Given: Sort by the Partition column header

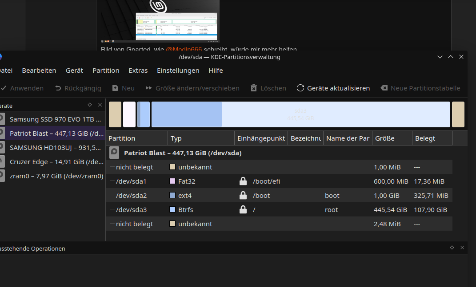Looking at the screenshot, I should pyautogui.click(x=137, y=138).
